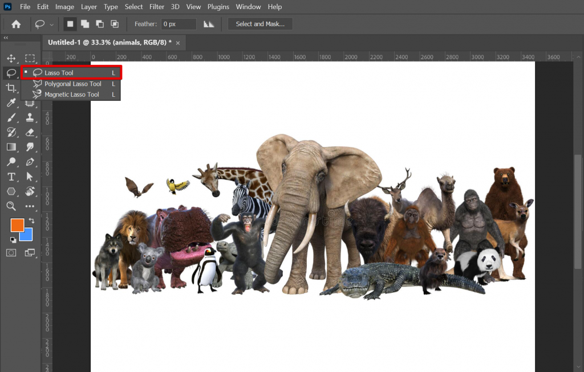Select the Move tool
Screen dimensions: 584x372
[11, 58]
